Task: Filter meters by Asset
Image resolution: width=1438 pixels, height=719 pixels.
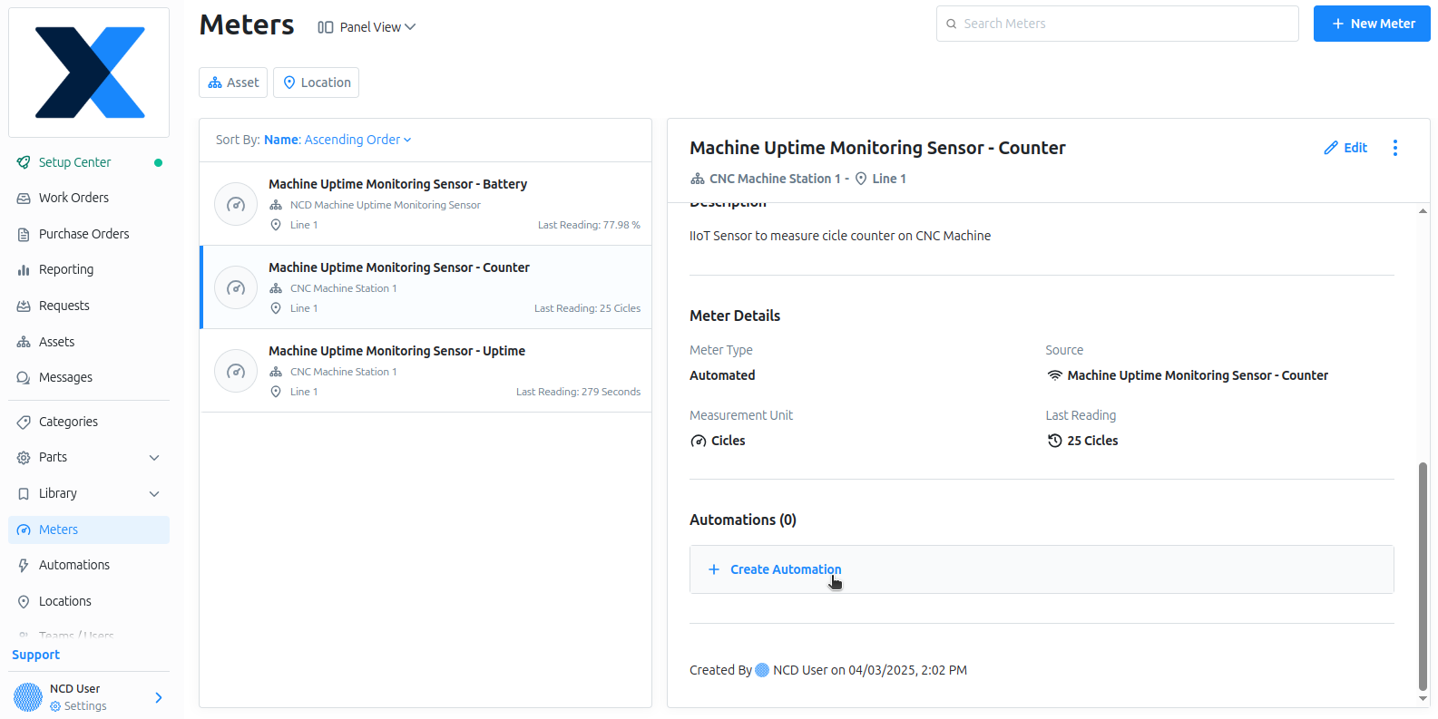Action: click(233, 83)
